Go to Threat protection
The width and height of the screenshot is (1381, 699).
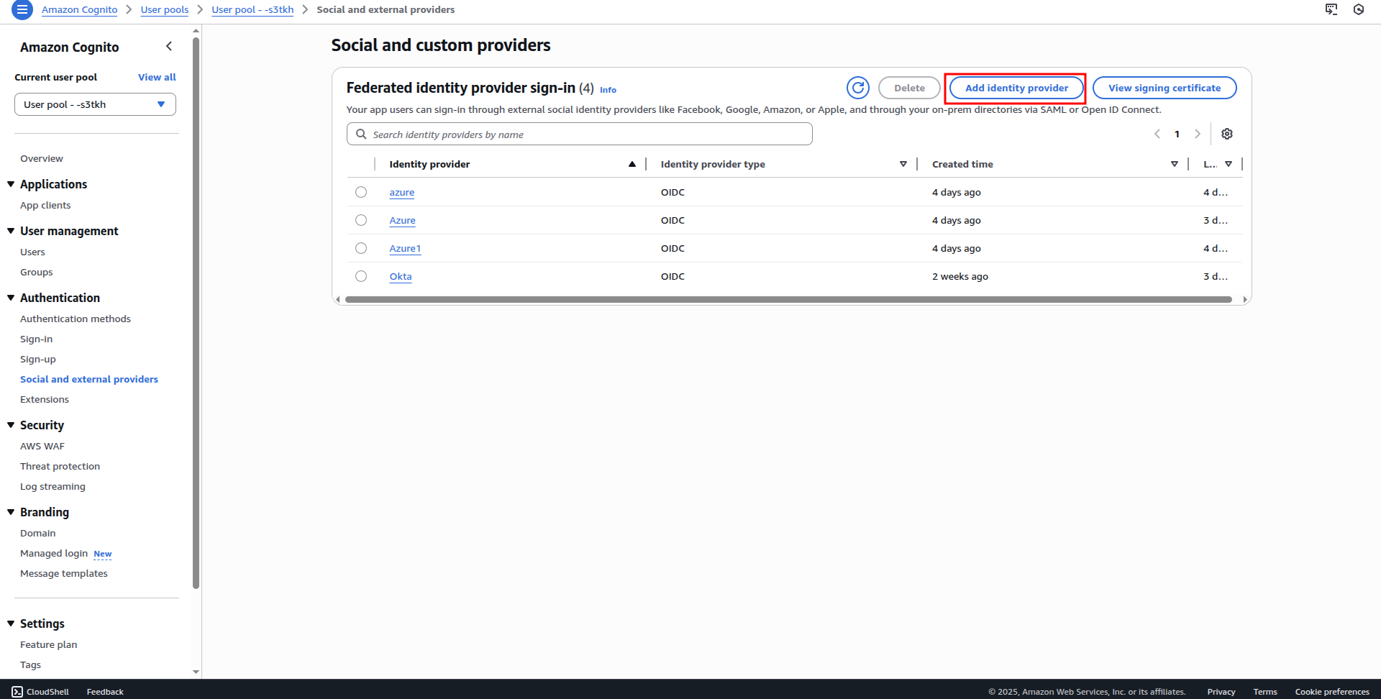point(60,466)
